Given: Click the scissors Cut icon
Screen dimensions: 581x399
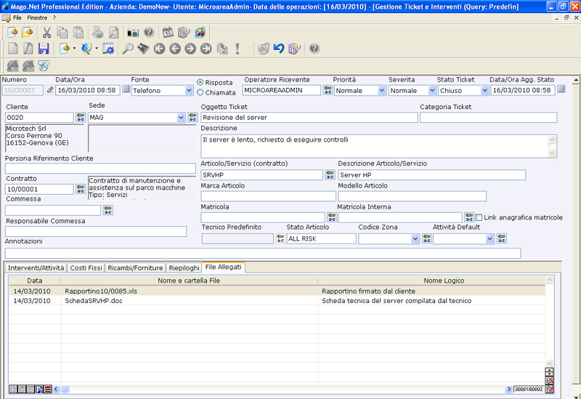Looking at the screenshot, I should tap(46, 33).
